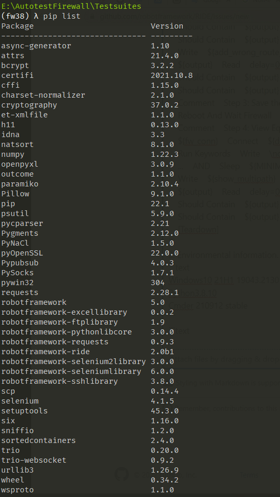Select the h11 package name
The height and width of the screenshot is (497, 280).
pyautogui.click(x=8, y=125)
